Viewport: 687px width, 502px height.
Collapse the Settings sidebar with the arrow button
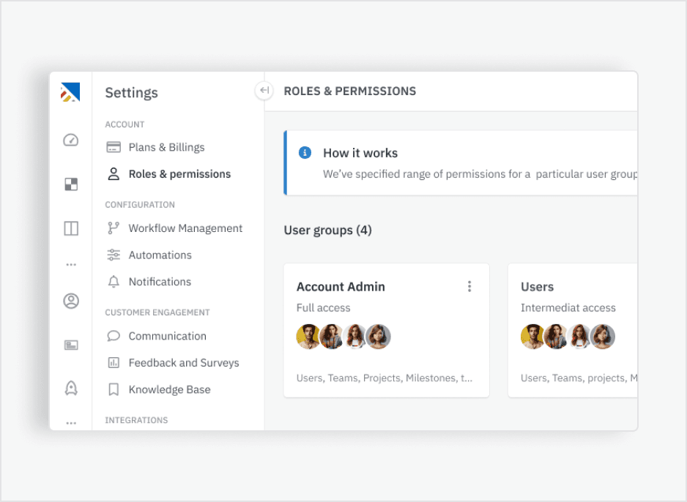tap(264, 91)
